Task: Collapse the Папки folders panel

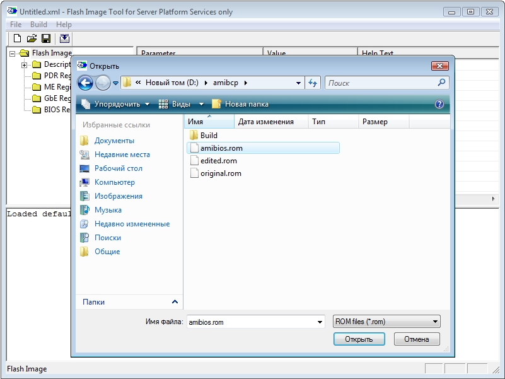Action: pyautogui.click(x=175, y=302)
